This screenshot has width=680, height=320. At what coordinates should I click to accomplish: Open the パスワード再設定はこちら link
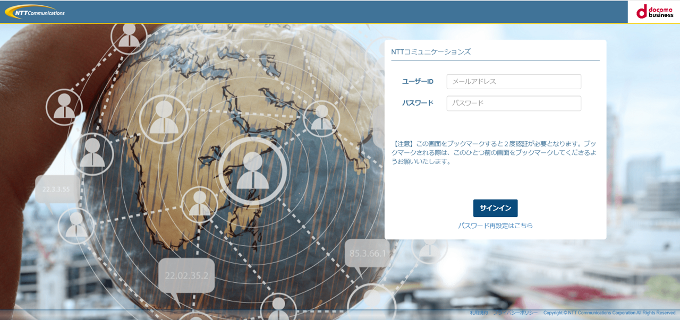495,226
